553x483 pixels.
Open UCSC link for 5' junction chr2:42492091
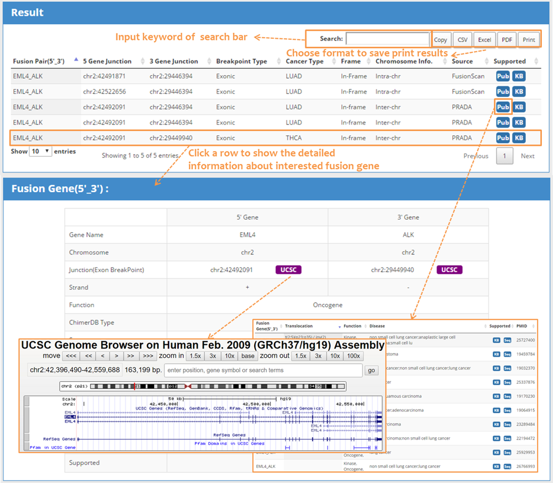click(288, 270)
